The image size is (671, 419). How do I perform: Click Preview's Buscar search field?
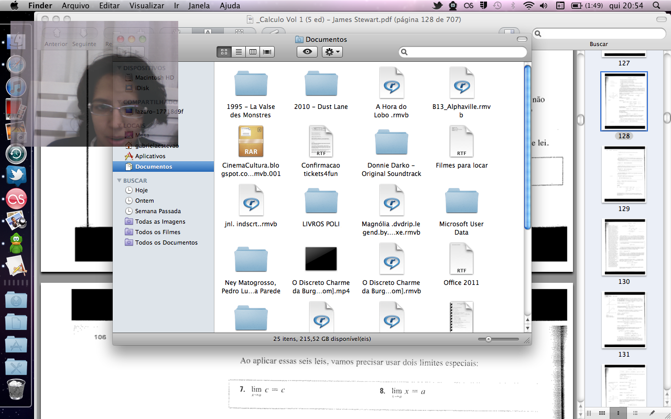tap(599, 34)
